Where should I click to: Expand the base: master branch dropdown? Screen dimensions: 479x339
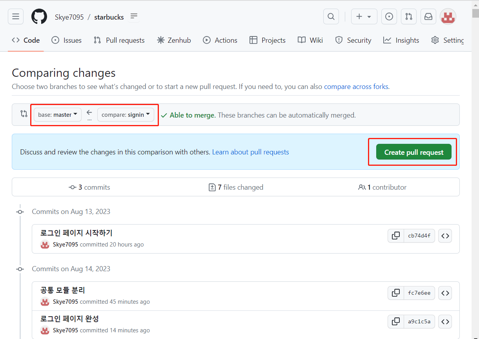(58, 115)
